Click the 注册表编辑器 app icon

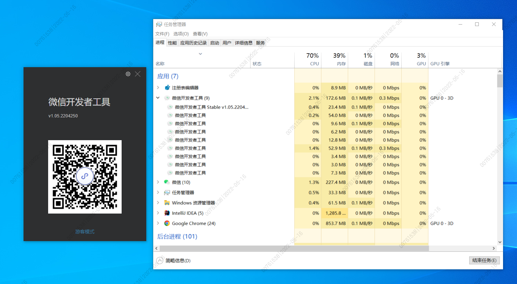(x=167, y=88)
